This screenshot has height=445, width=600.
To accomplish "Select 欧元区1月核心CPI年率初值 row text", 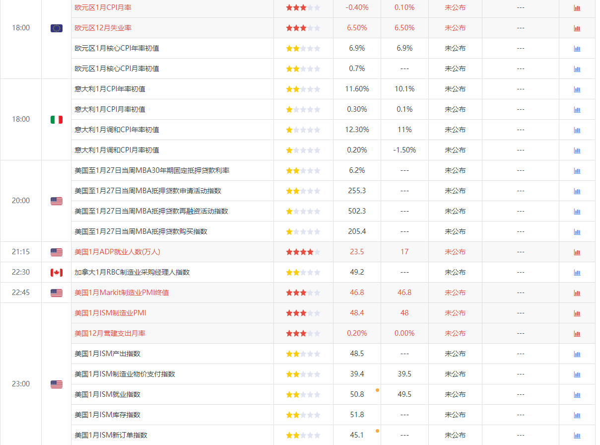I will [117, 48].
